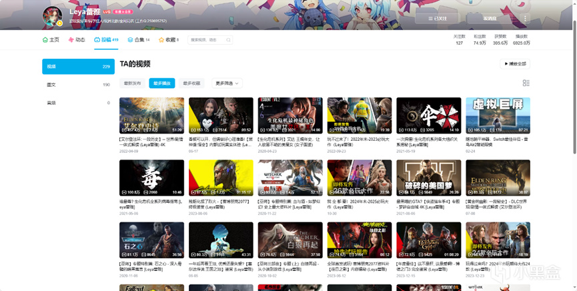Open the 08:12 Cyberpunk 往日之影 thumbnail

(x=359, y=240)
